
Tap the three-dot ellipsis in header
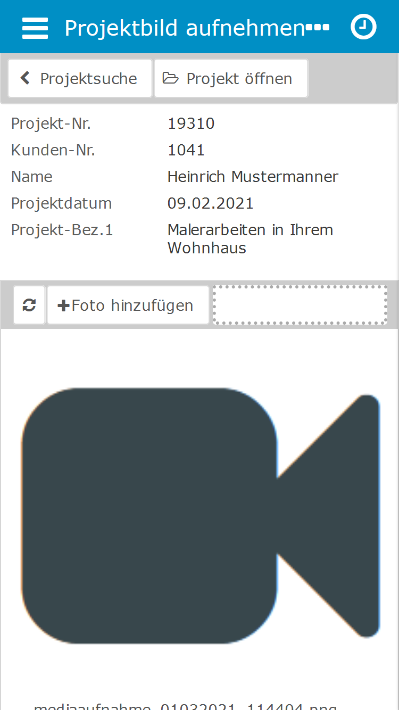click(318, 27)
